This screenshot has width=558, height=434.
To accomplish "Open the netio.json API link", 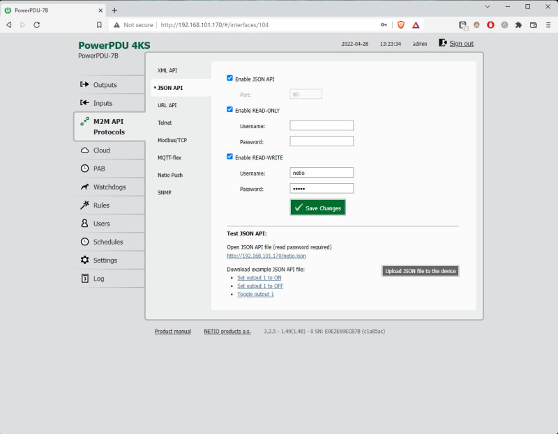I will 268,256.
